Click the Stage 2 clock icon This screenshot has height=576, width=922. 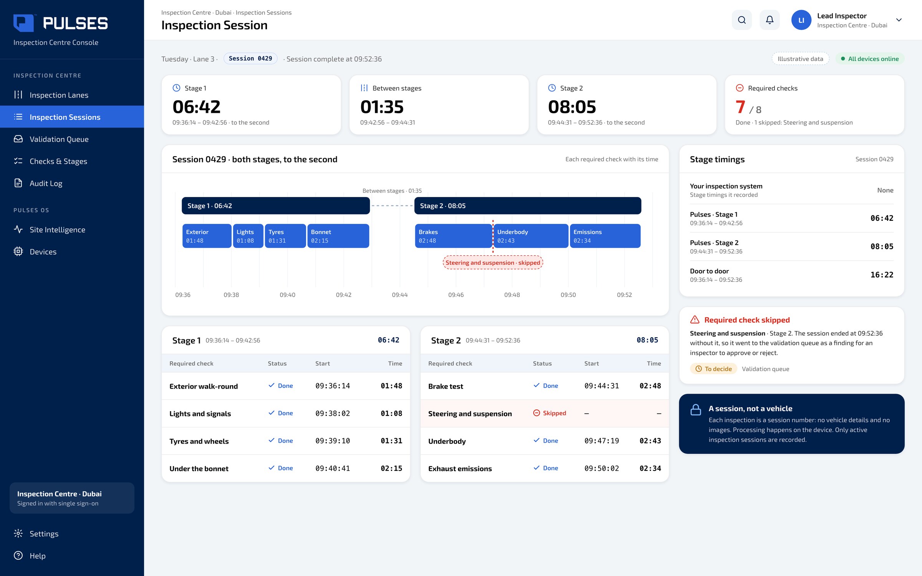coord(552,88)
